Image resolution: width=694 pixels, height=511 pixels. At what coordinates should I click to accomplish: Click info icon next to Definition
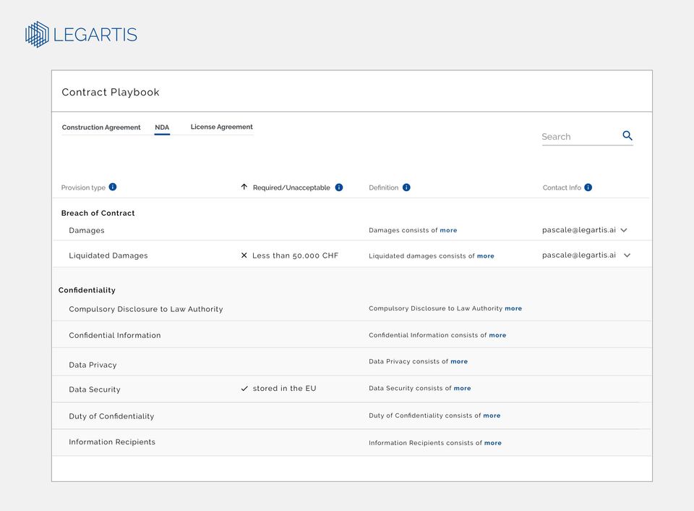(406, 187)
